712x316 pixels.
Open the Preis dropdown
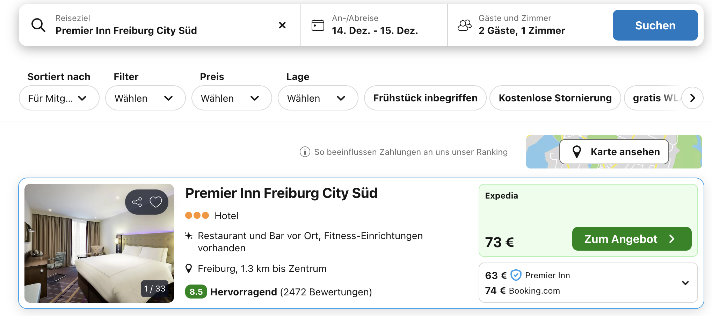[231, 98]
